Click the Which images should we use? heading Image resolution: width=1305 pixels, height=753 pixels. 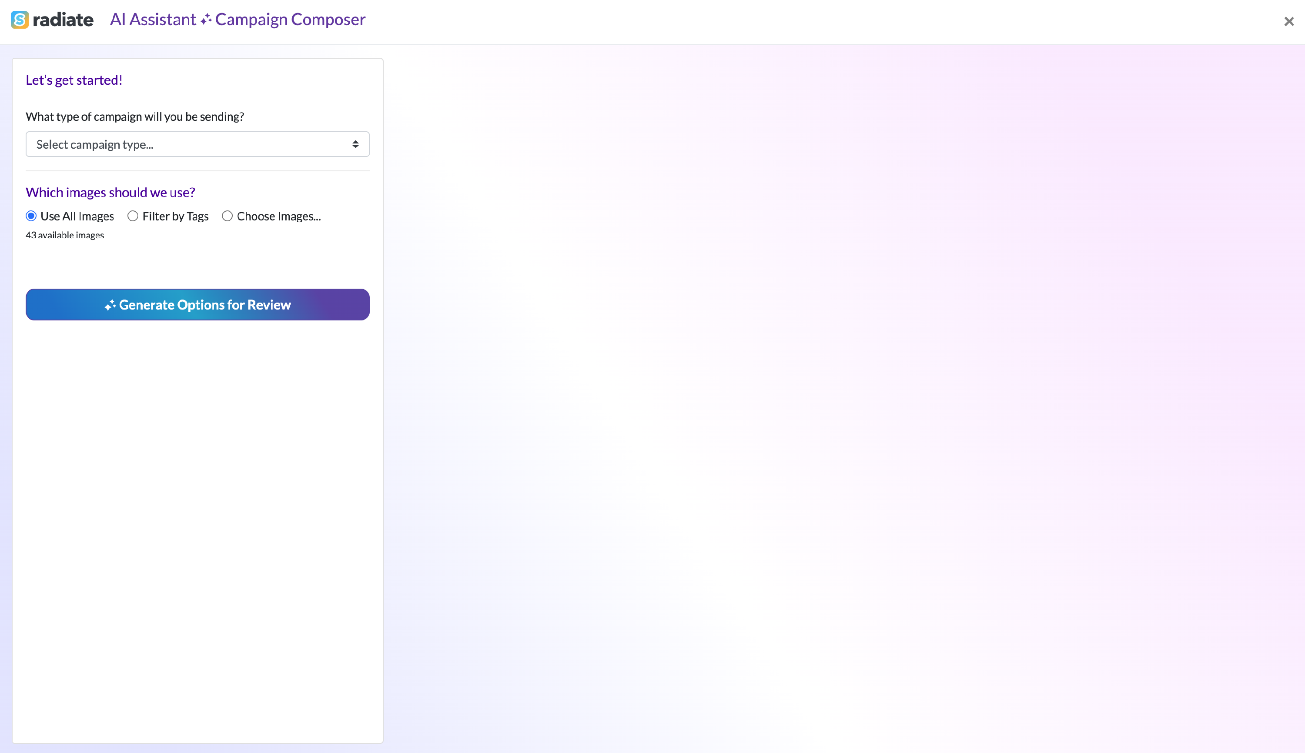click(110, 193)
